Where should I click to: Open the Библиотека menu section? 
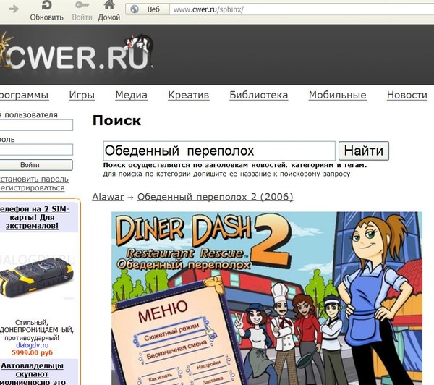pos(259,95)
